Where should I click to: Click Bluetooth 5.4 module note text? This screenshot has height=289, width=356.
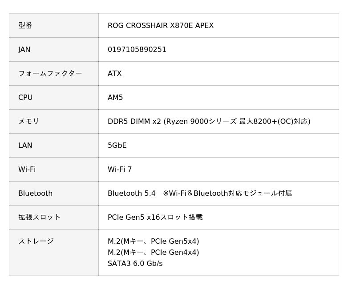[199, 194]
